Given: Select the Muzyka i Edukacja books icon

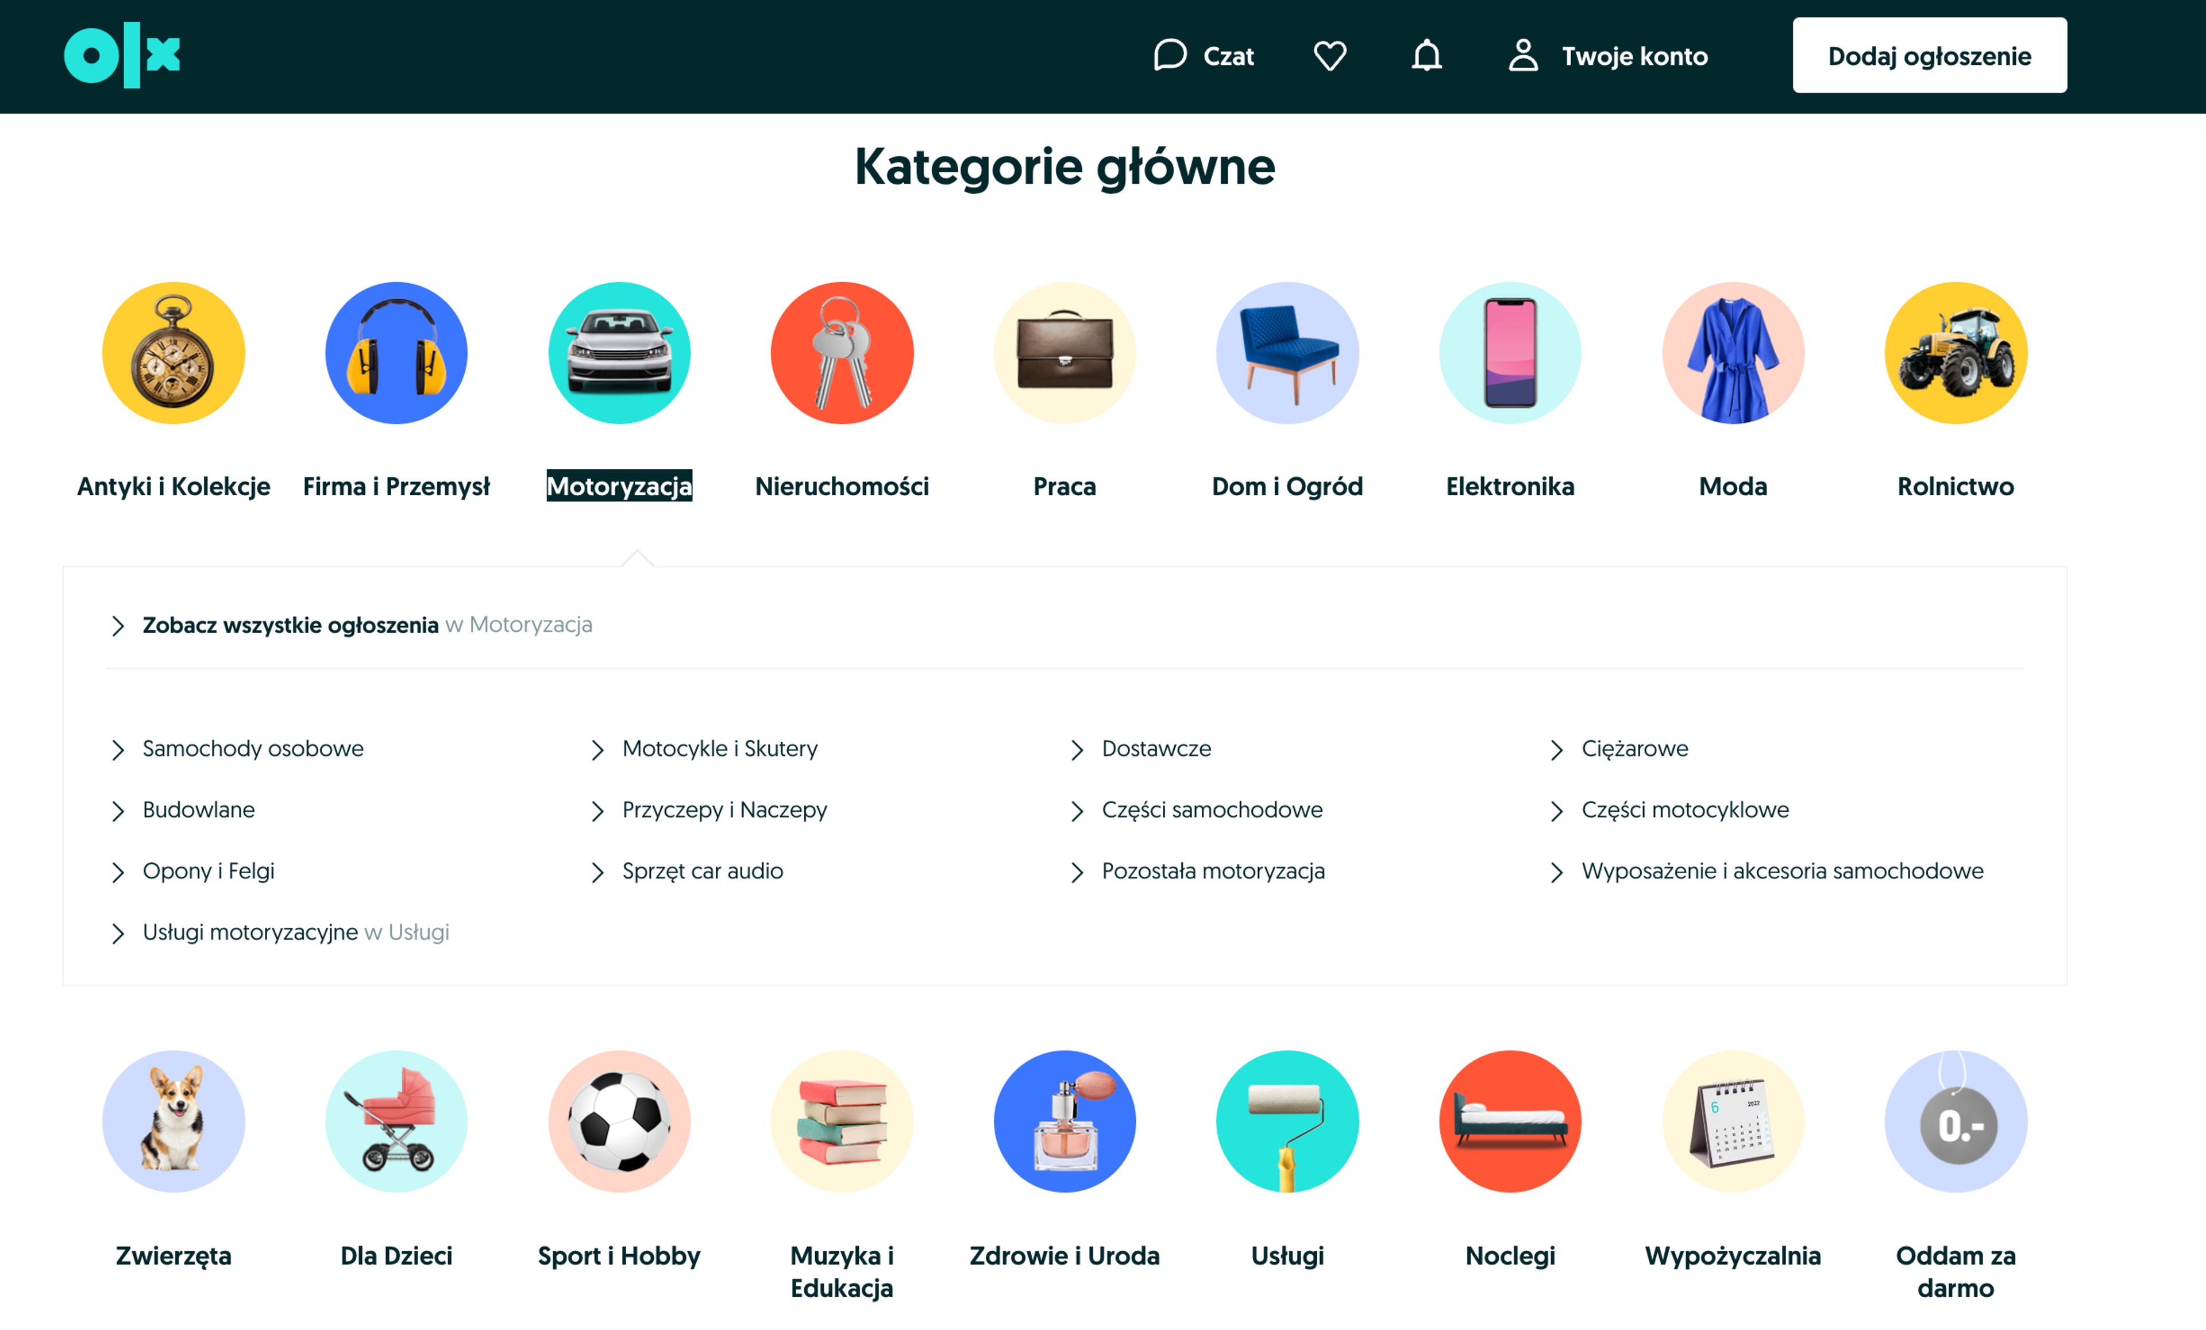Looking at the screenshot, I should coord(842,1121).
